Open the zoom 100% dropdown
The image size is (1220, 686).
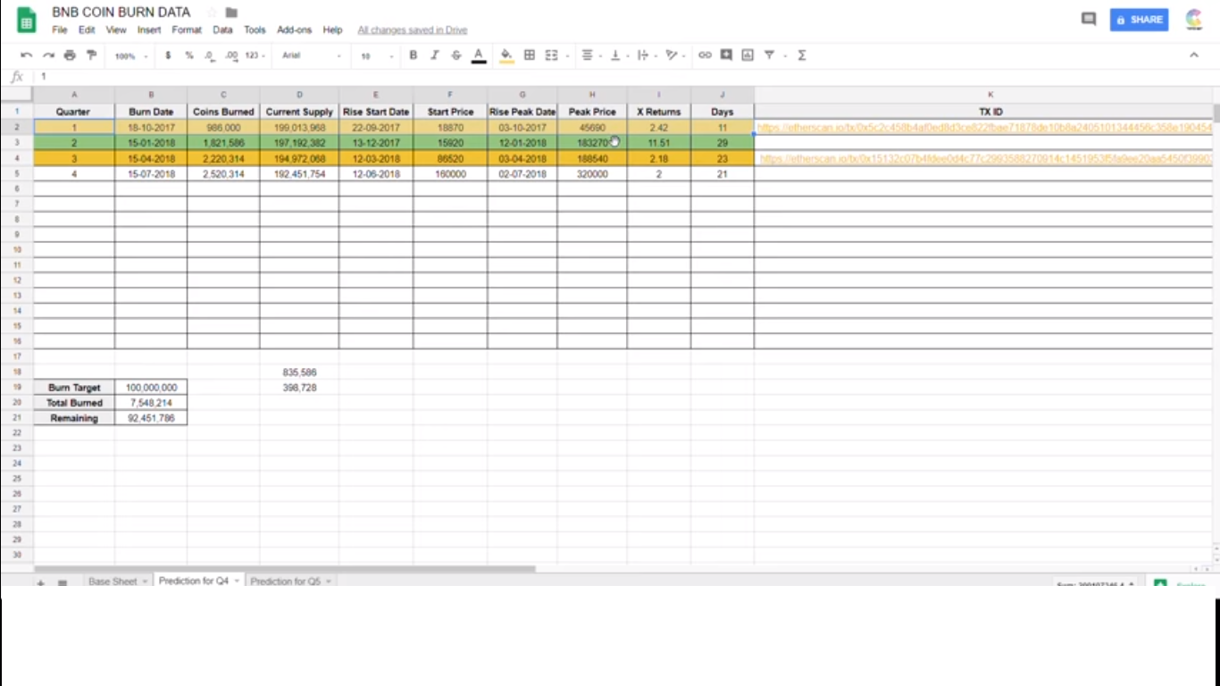[130, 55]
